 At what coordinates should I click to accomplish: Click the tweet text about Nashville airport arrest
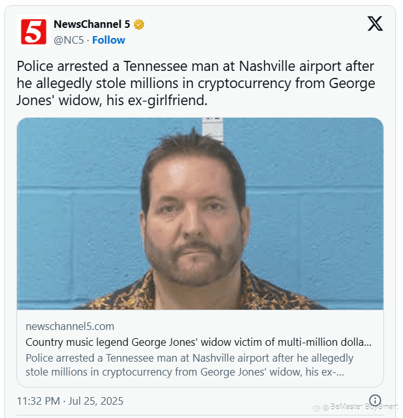[195, 84]
